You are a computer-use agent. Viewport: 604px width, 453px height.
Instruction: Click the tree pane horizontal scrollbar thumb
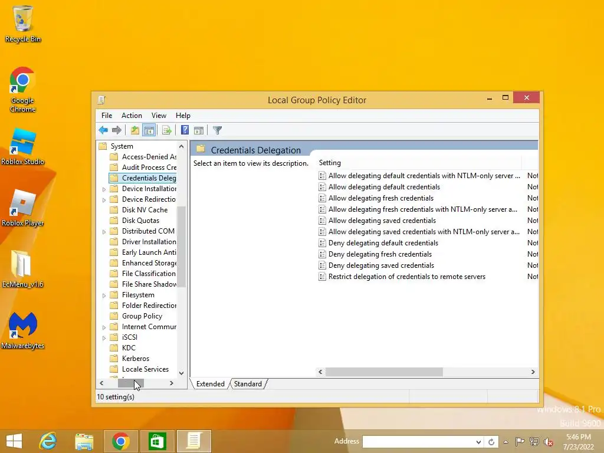pyautogui.click(x=130, y=383)
